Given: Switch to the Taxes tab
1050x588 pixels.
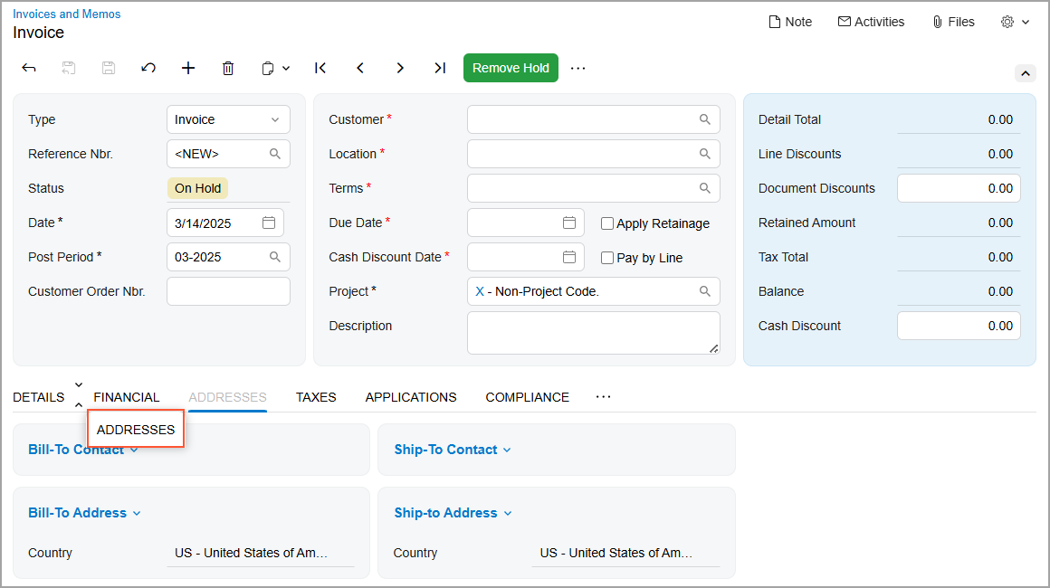Looking at the screenshot, I should pos(316,397).
